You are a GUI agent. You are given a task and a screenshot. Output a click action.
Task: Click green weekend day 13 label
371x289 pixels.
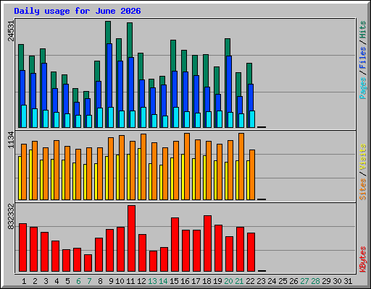coord(152,281)
